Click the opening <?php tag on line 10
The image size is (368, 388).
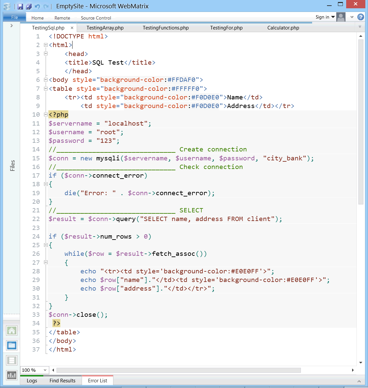point(58,115)
